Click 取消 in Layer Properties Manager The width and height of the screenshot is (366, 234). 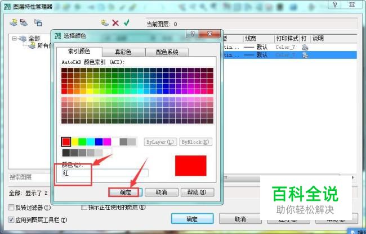tap(240, 219)
